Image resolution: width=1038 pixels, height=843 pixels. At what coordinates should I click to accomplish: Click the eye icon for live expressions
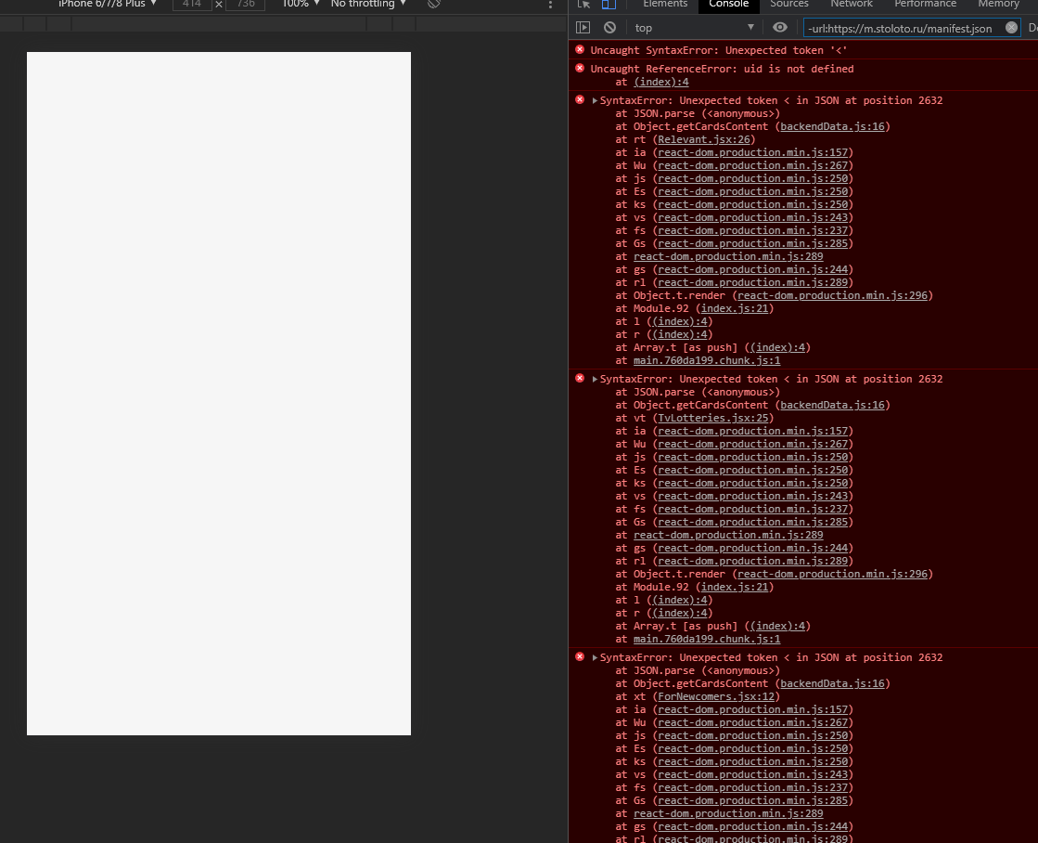pyautogui.click(x=780, y=28)
